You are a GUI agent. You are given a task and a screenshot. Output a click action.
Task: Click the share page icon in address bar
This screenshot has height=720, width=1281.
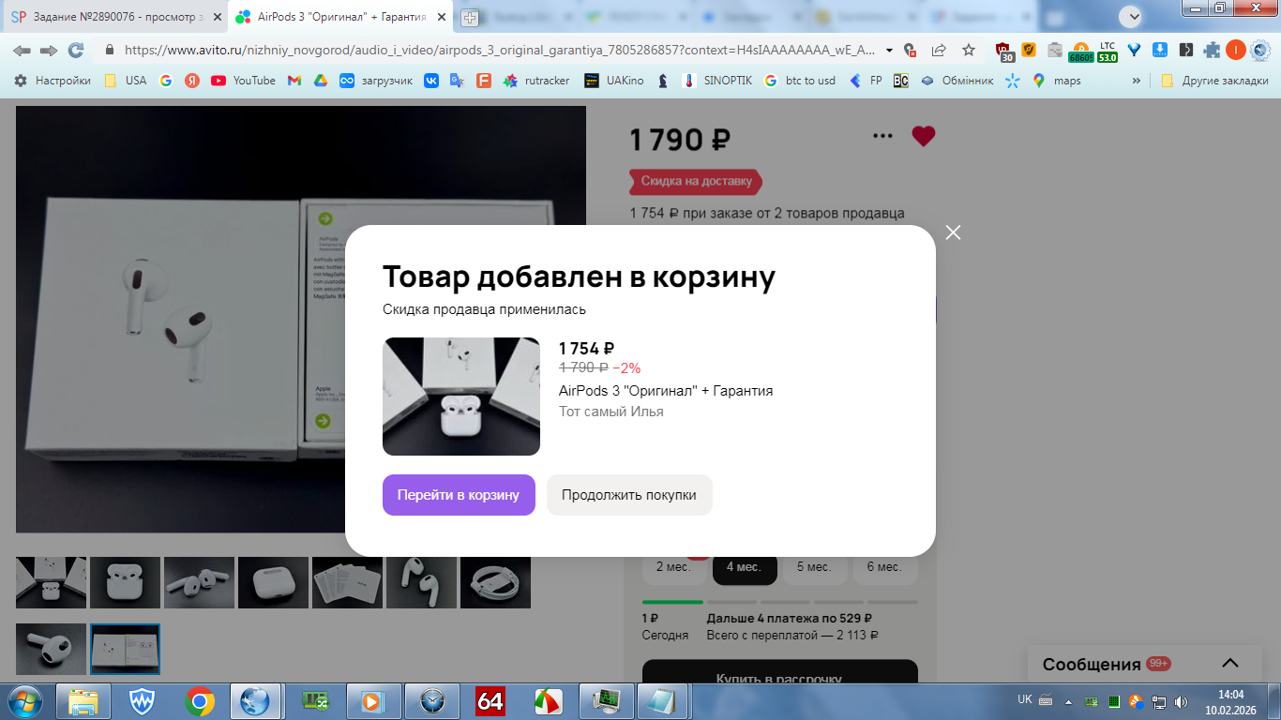coord(939,51)
